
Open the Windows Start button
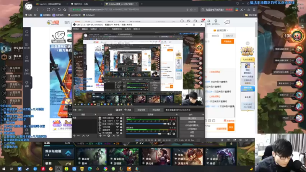click(x=4, y=169)
